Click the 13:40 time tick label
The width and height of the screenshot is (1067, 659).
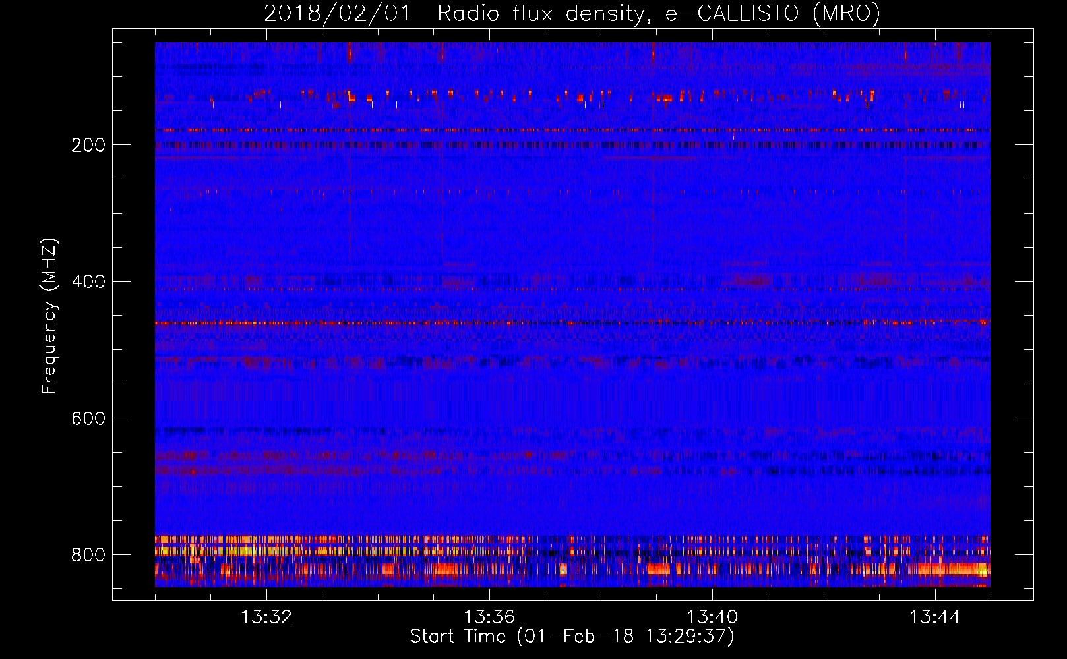(x=712, y=617)
